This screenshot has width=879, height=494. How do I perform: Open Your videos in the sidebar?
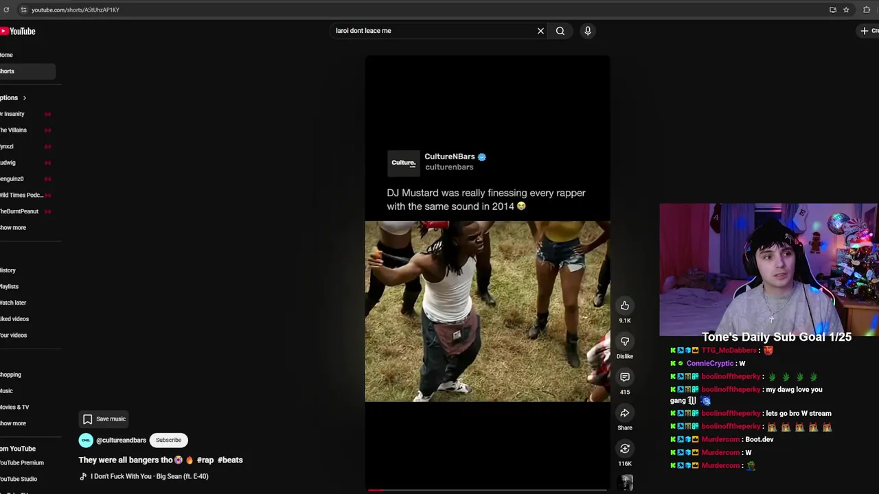tap(14, 336)
